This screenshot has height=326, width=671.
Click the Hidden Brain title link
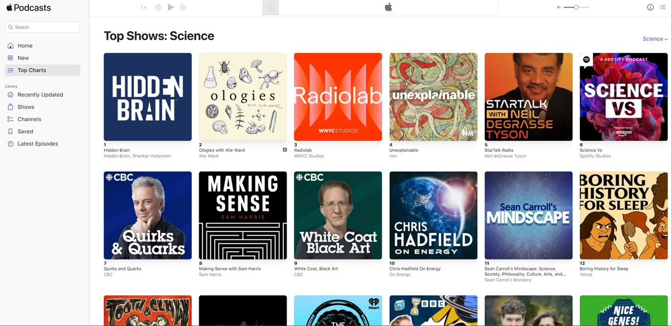[117, 150]
